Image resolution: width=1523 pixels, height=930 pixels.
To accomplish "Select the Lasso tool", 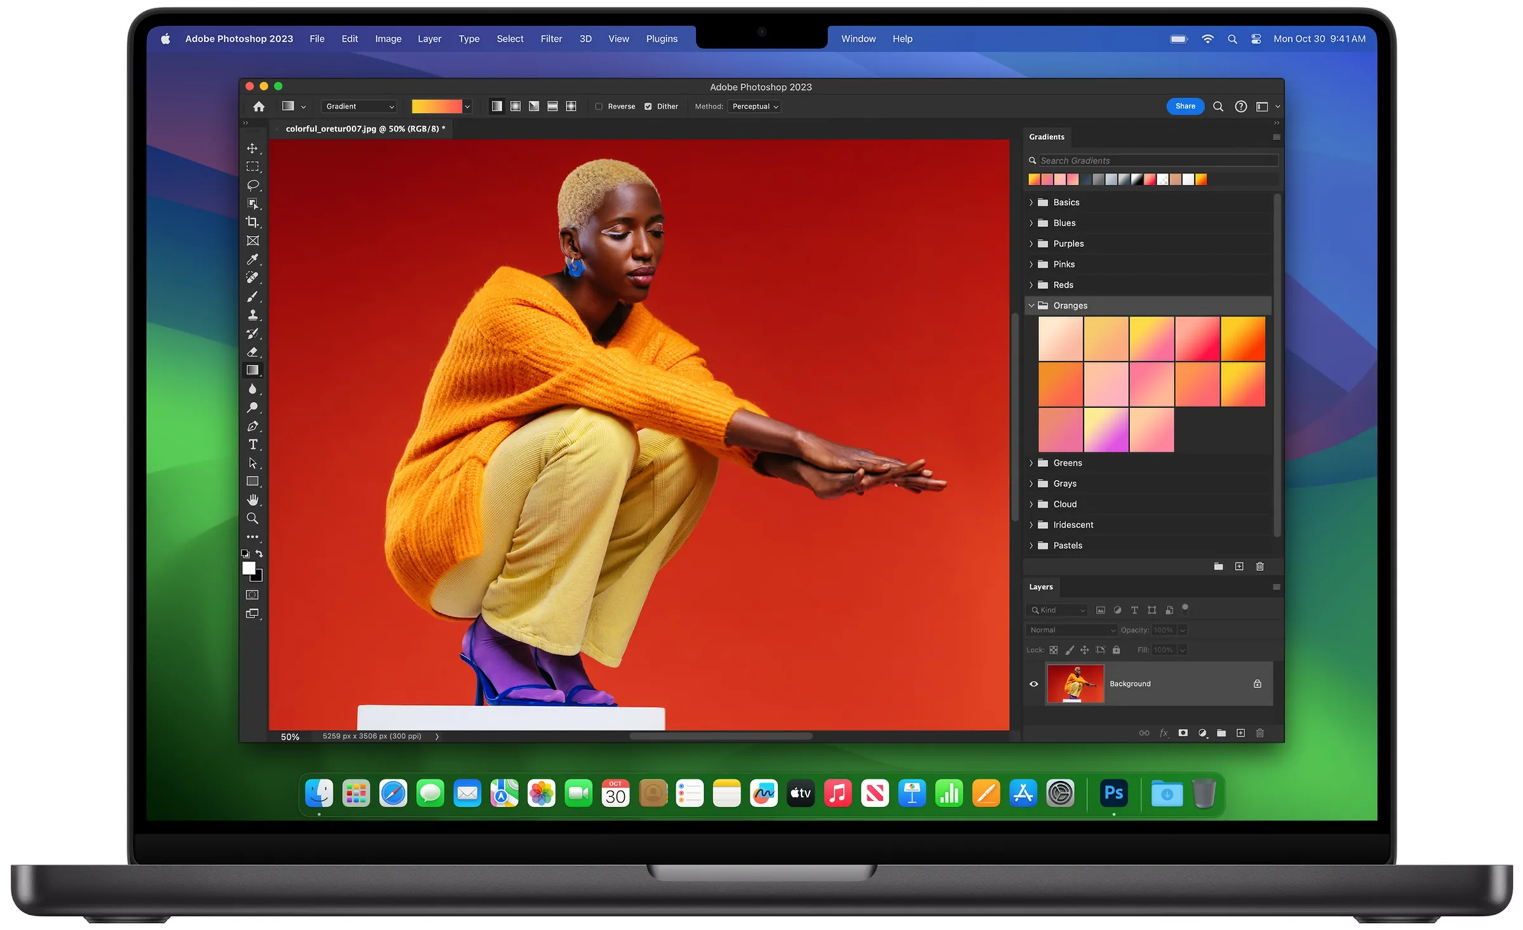I will tap(253, 185).
